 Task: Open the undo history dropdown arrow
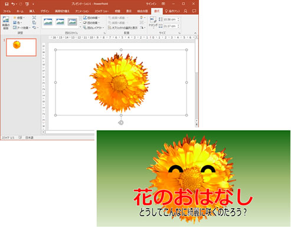17,4
